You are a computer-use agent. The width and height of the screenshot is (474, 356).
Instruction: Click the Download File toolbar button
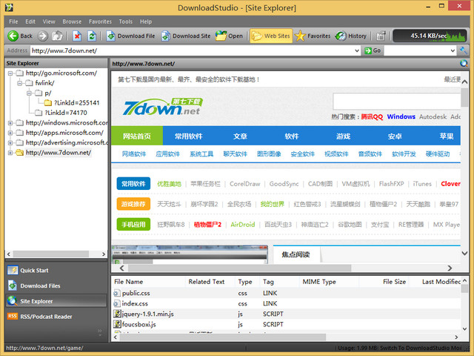[x=130, y=36]
